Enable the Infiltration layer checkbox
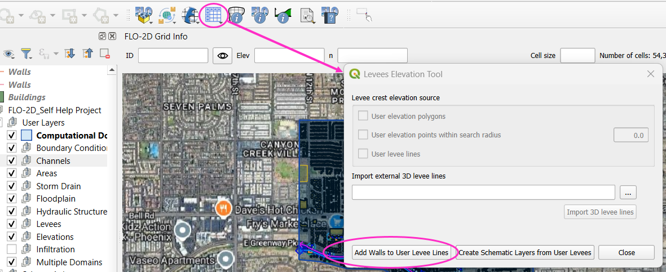The height and width of the screenshot is (272, 666). [11, 249]
